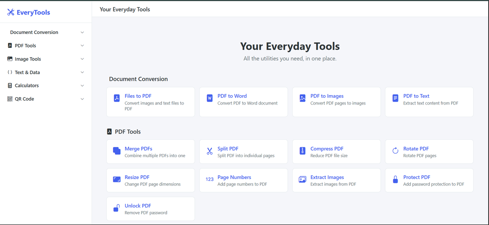Click the Calculators sidebar calculator icon
The image size is (489, 225).
click(10, 85)
